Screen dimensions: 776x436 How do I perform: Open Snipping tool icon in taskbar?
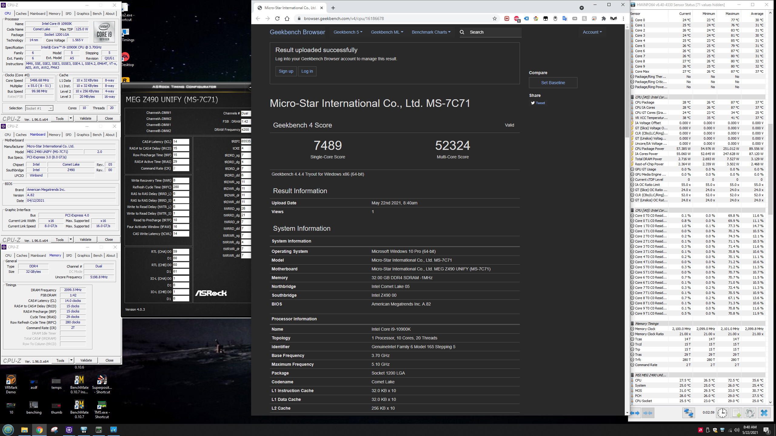pyautogui.click(x=54, y=430)
